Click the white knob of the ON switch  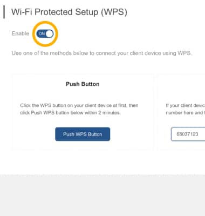[x=50, y=33]
